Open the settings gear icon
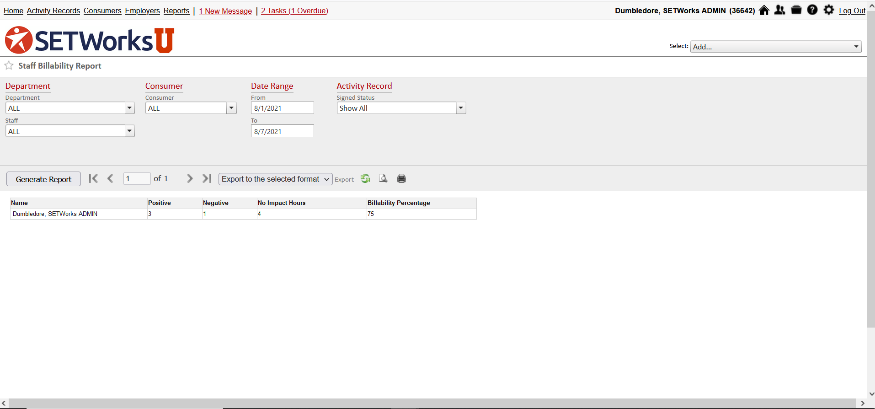 pyautogui.click(x=828, y=10)
